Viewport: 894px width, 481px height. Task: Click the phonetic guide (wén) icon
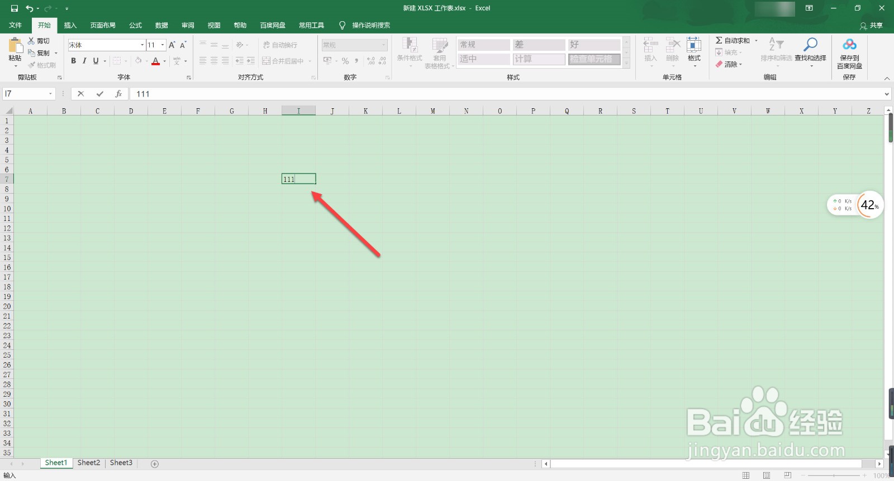pyautogui.click(x=177, y=61)
